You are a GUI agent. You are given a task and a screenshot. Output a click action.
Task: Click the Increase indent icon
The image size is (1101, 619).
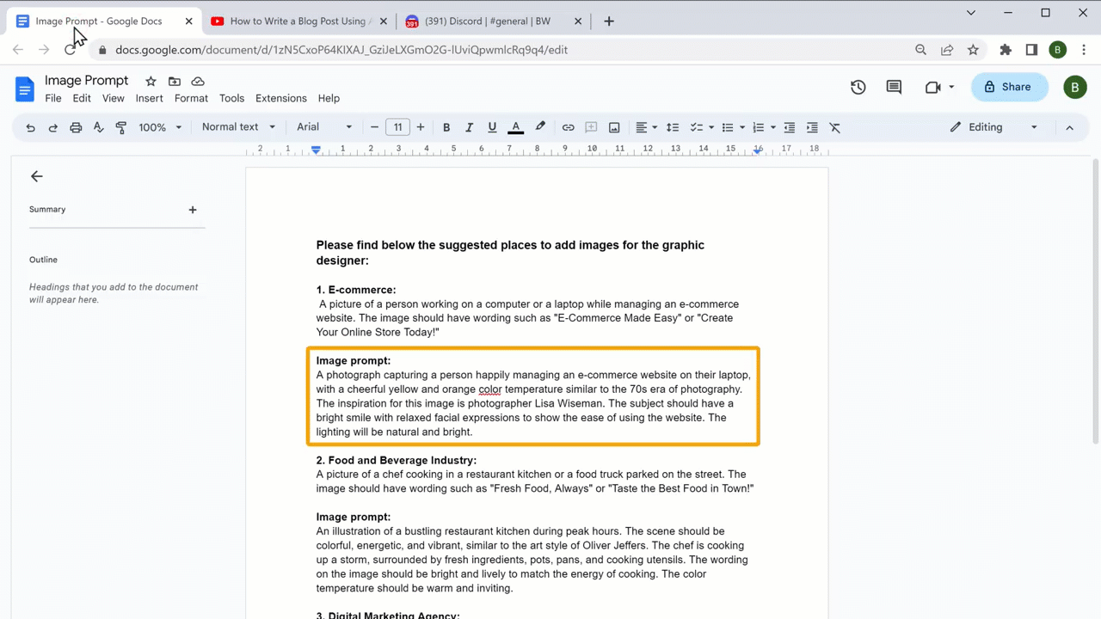(812, 127)
